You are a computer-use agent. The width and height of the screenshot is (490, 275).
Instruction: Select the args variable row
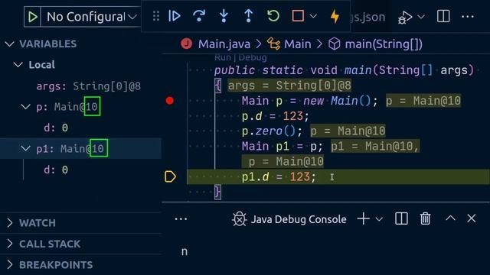tap(80, 86)
